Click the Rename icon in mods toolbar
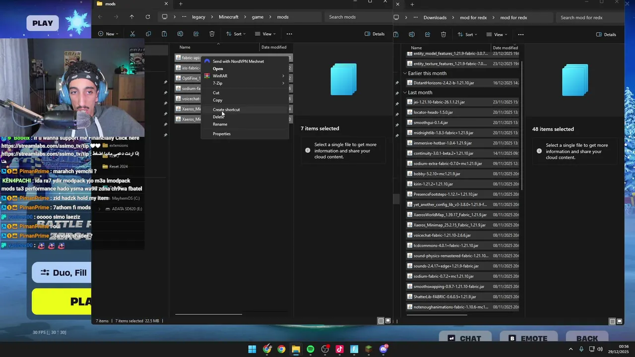 pyautogui.click(x=180, y=34)
